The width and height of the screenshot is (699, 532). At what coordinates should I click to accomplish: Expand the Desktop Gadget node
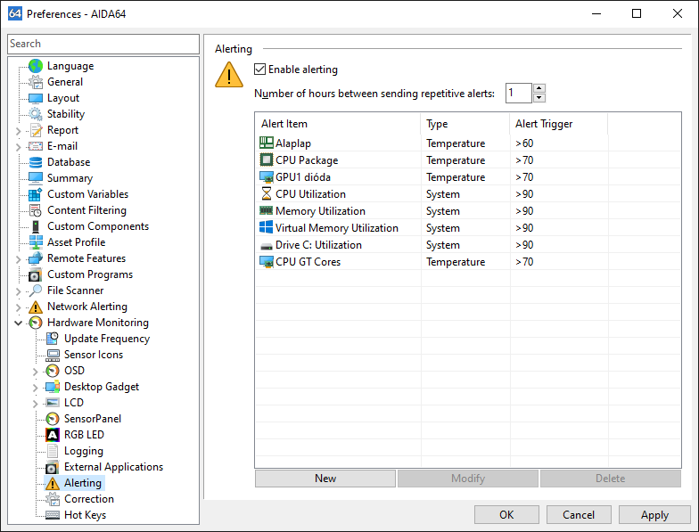(36, 388)
